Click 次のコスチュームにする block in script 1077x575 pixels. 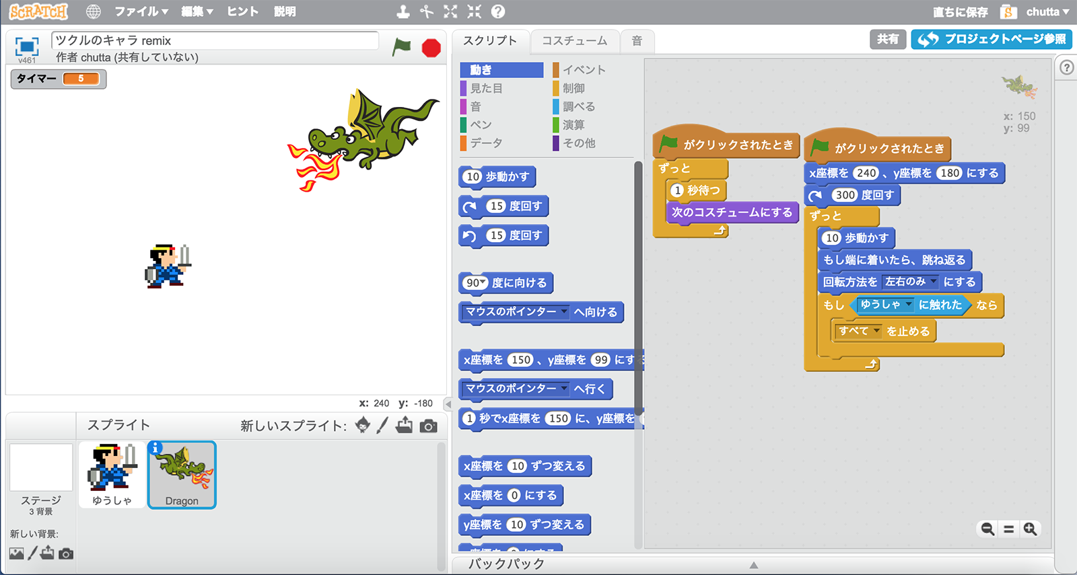732,212
